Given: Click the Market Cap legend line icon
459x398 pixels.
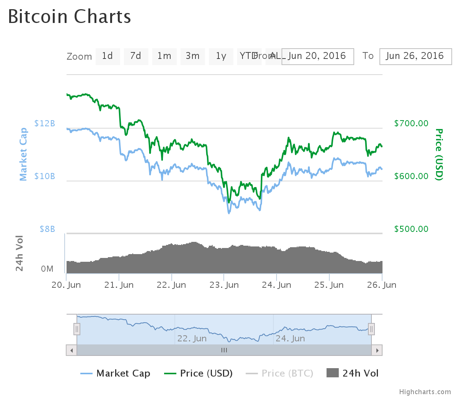Looking at the screenshot, I should pyautogui.click(x=86, y=374).
